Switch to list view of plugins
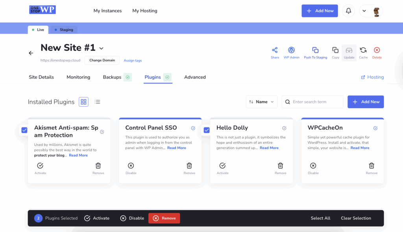The width and height of the screenshot is (403, 232). (98, 102)
